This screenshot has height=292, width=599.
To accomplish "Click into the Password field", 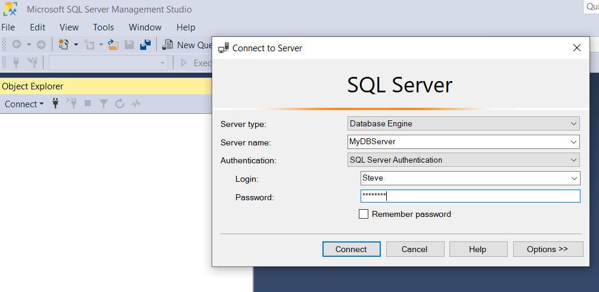I will point(470,196).
